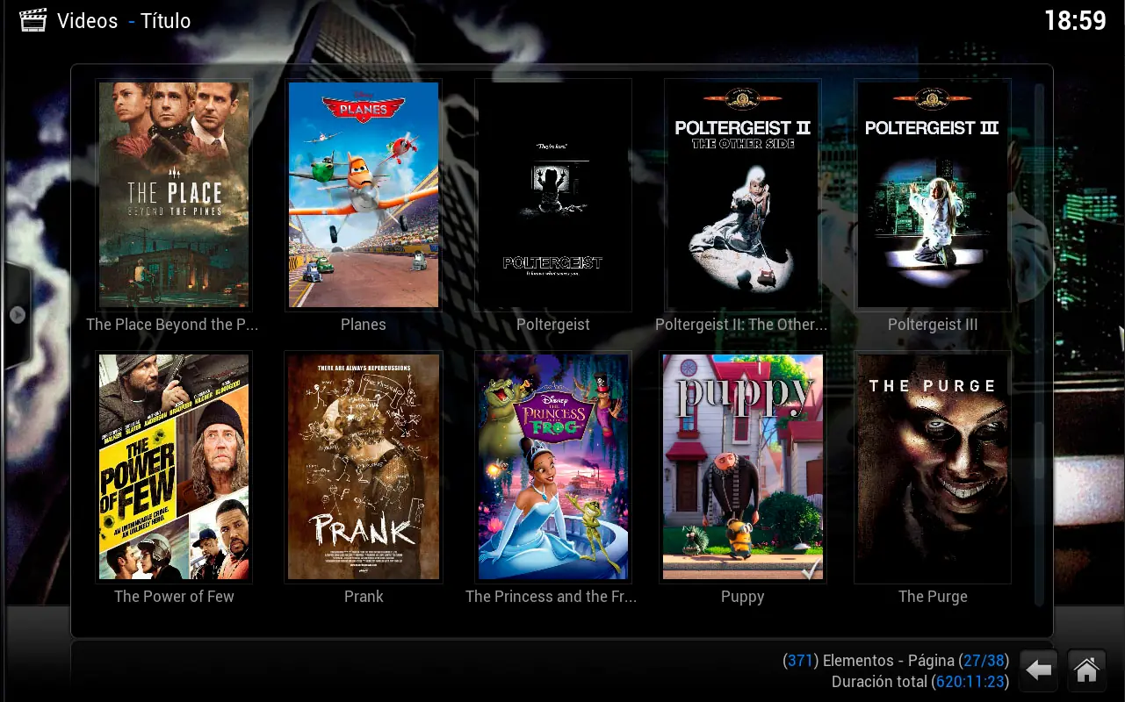1125x702 pixels.
Task: Click the Videos header text
Action: (87, 21)
